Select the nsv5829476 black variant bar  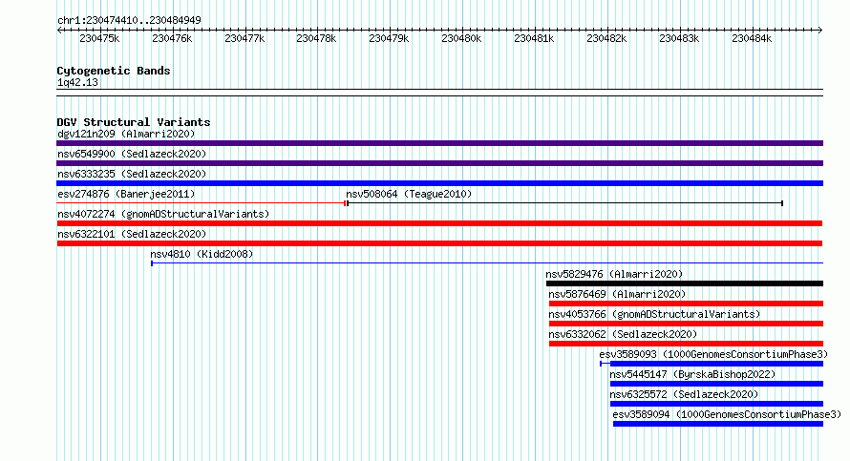click(x=685, y=283)
